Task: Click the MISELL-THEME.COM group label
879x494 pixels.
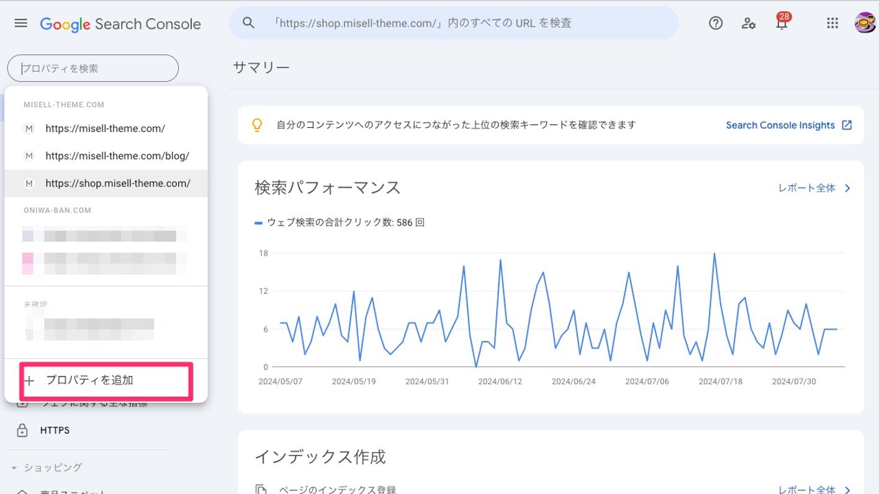Action: (x=64, y=105)
